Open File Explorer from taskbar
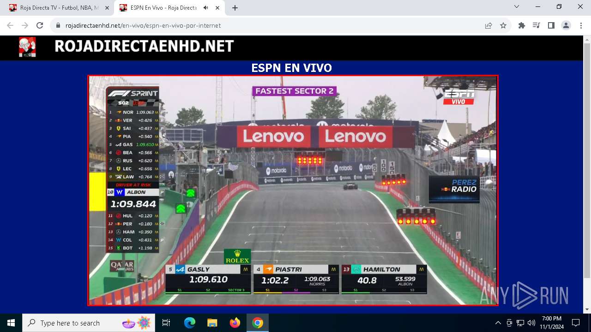This screenshot has width=591, height=332. click(x=212, y=323)
